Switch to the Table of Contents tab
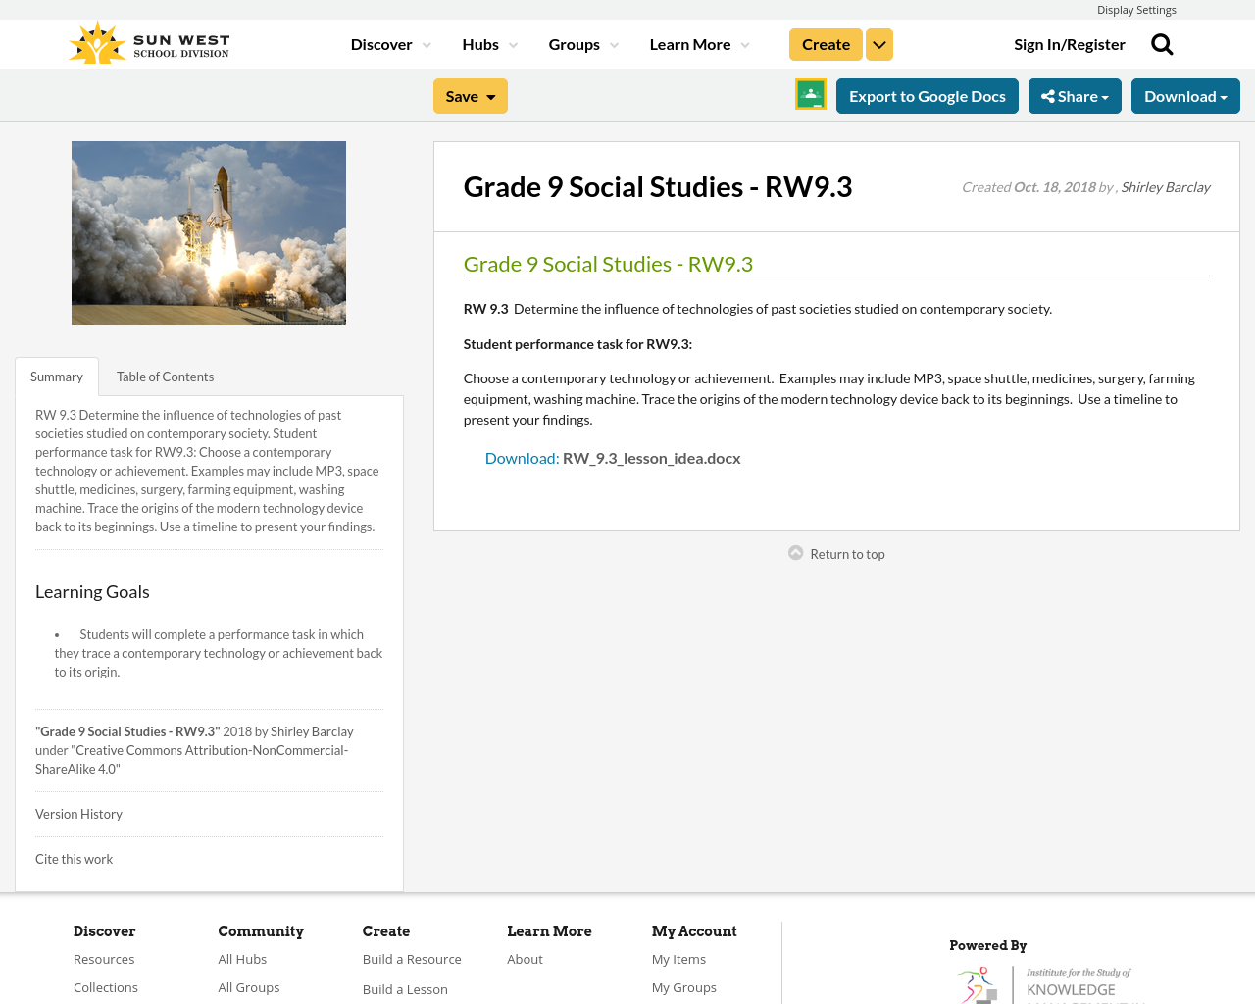This screenshot has width=1255, height=1004. click(164, 375)
